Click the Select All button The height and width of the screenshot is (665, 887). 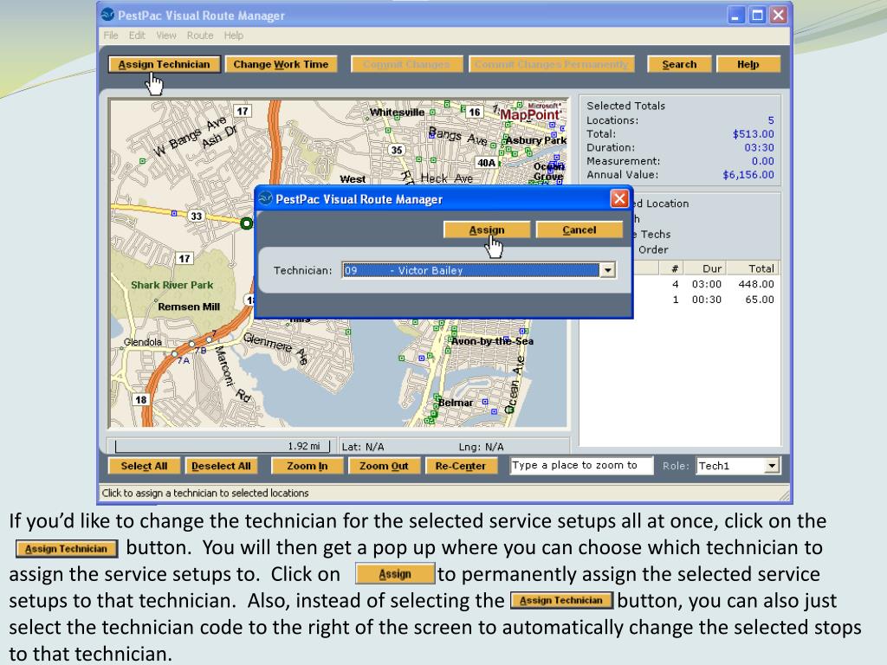(x=144, y=466)
